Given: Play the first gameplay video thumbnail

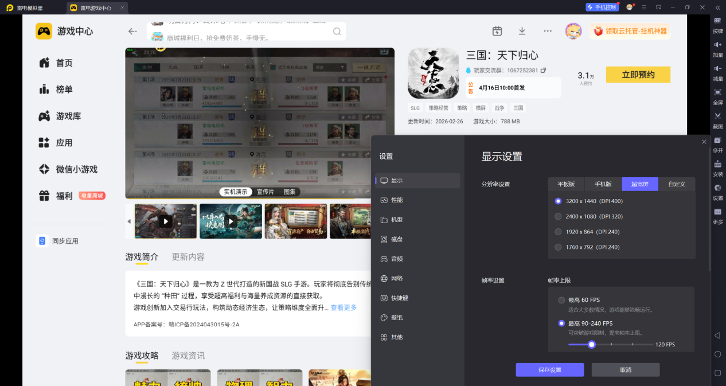Looking at the screenshot, I should pyautogui.click(x=165, y=221).
